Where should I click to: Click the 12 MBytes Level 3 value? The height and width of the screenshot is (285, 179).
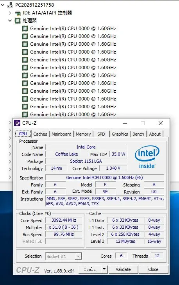tap(125, 241)
